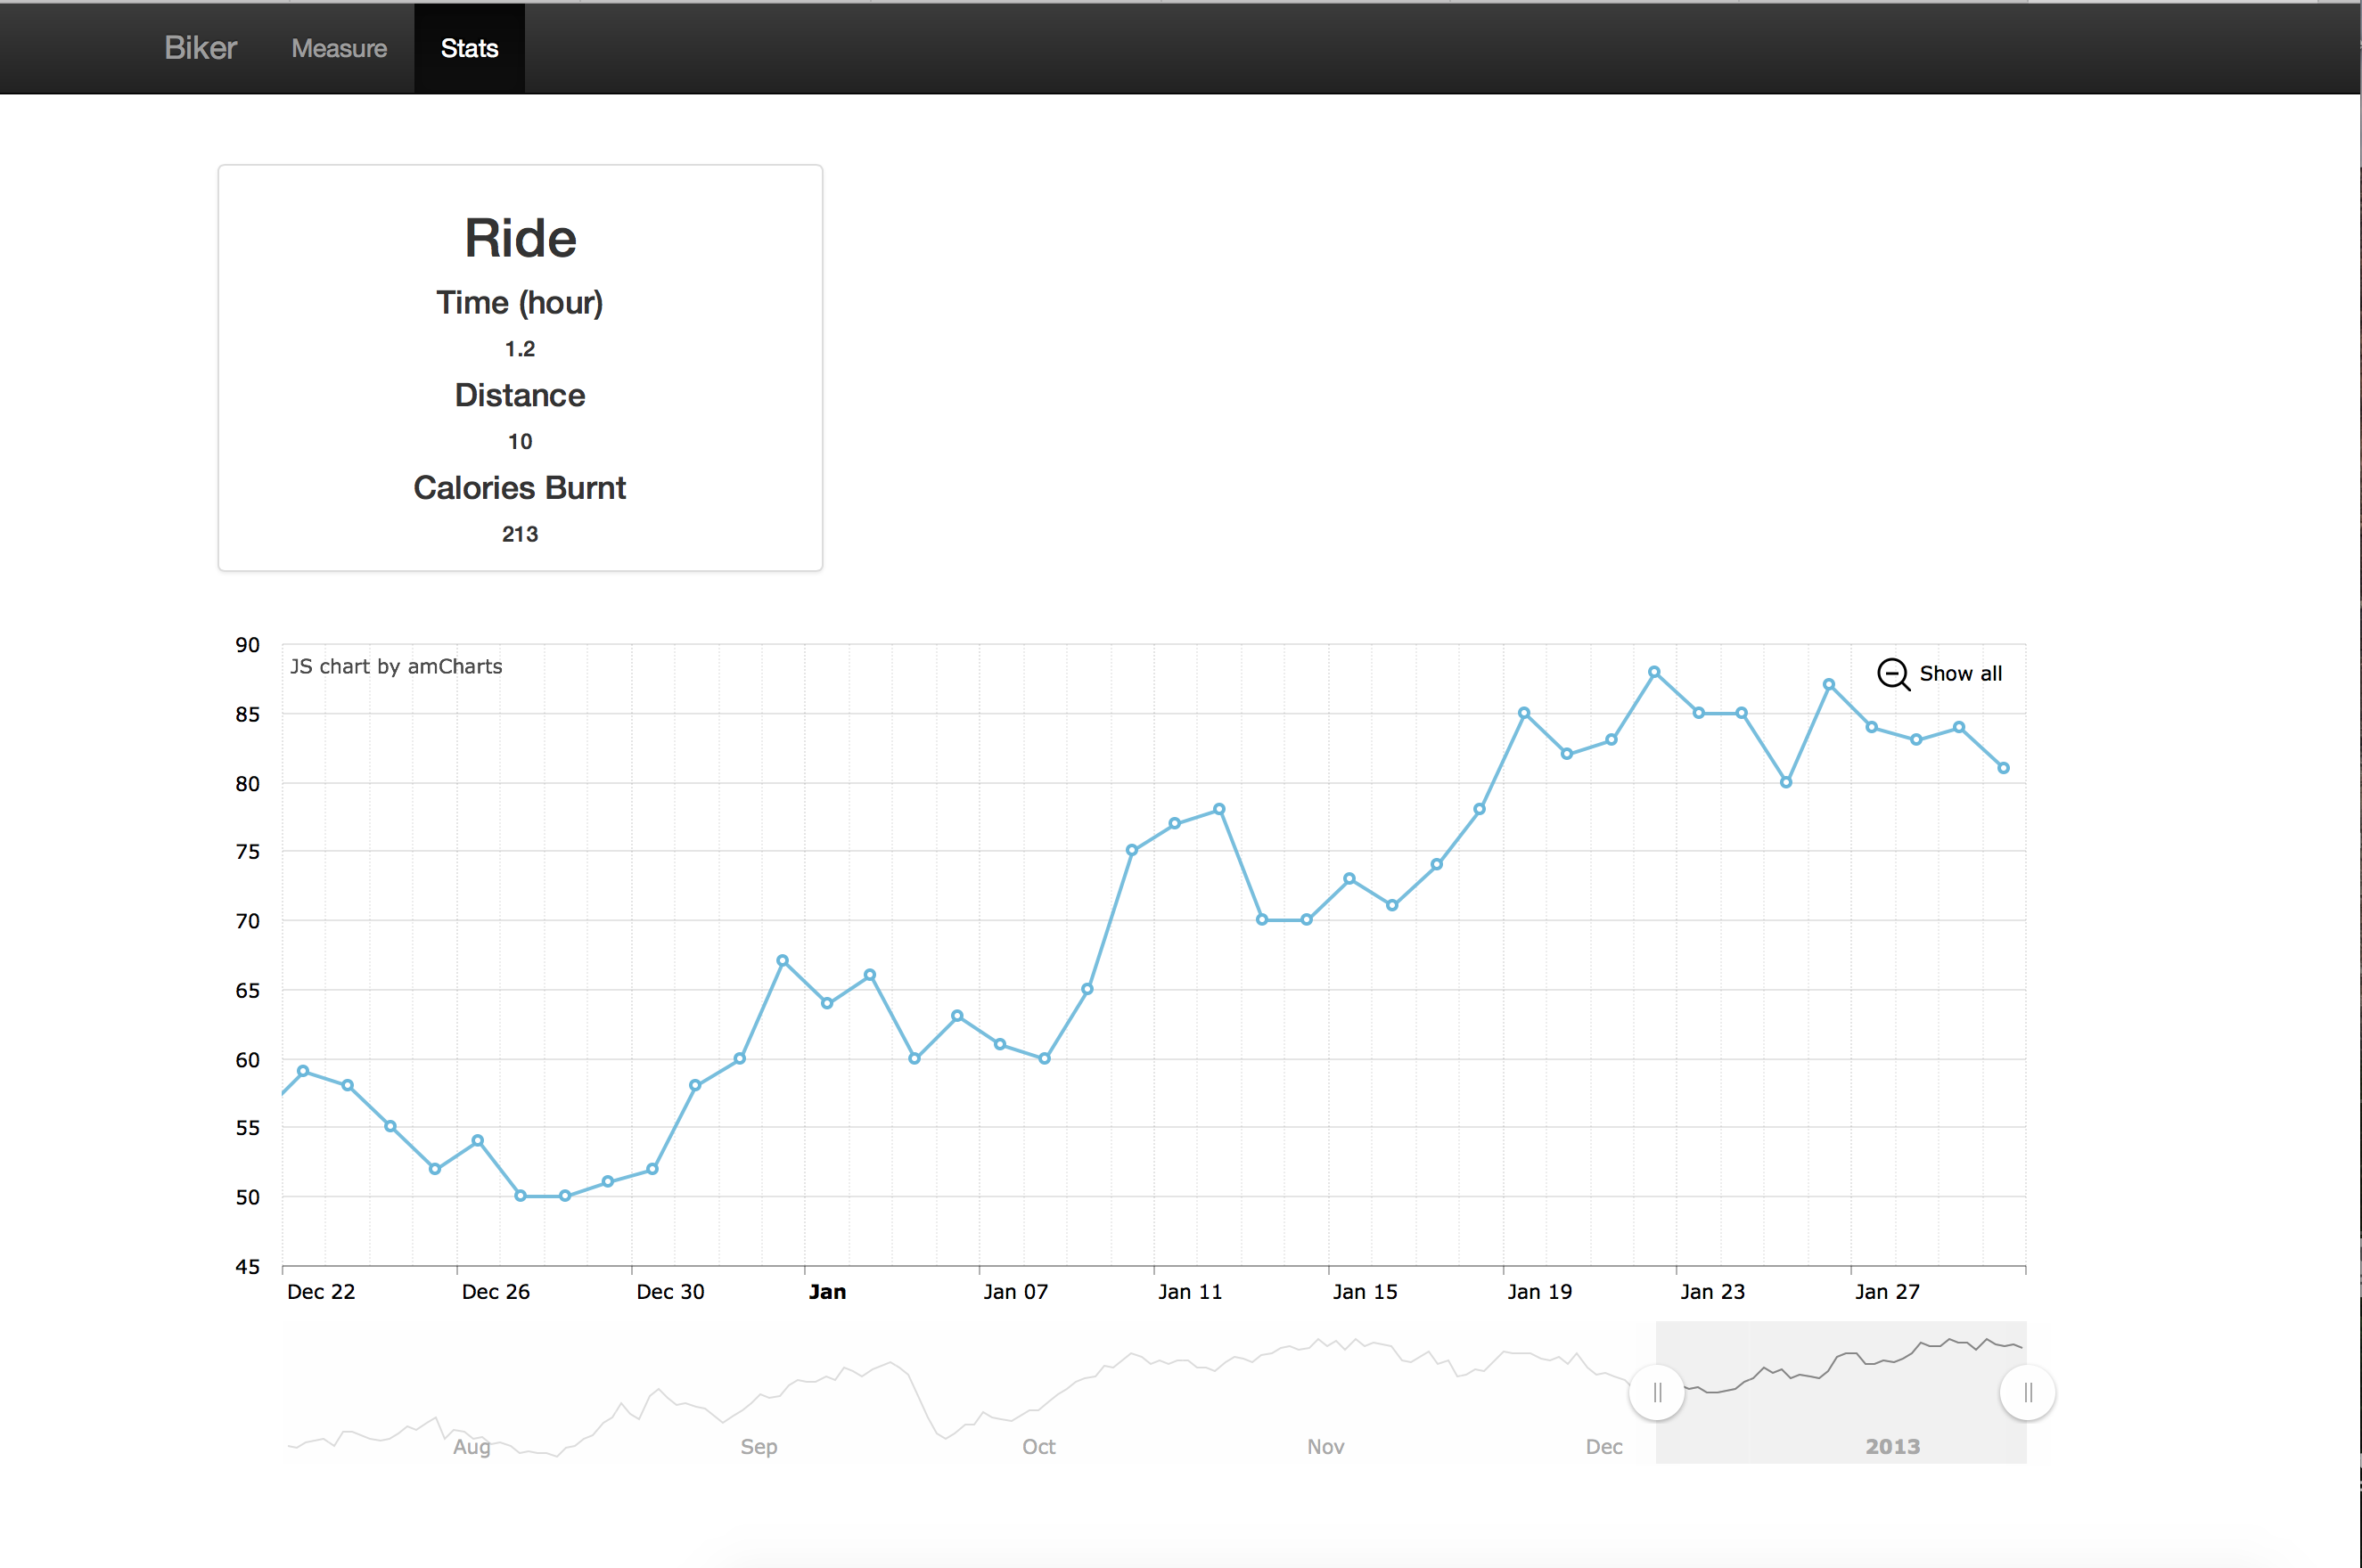
Task: Click the JS chart by amCharts link
Action: coord(396,667)
